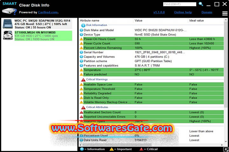Click the Serial Number value text

(x=160, y=52)
